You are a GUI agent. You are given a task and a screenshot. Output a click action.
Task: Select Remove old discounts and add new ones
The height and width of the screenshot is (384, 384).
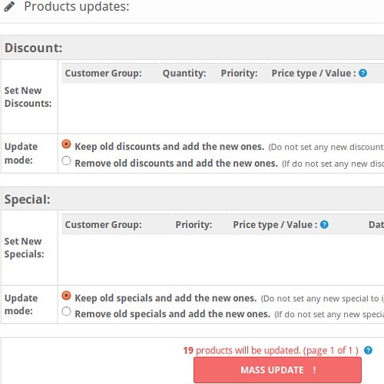click(x=66, y=161)
